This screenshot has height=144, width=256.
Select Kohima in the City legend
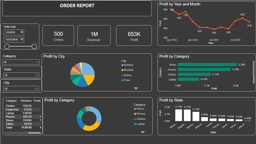coord(127,65)
